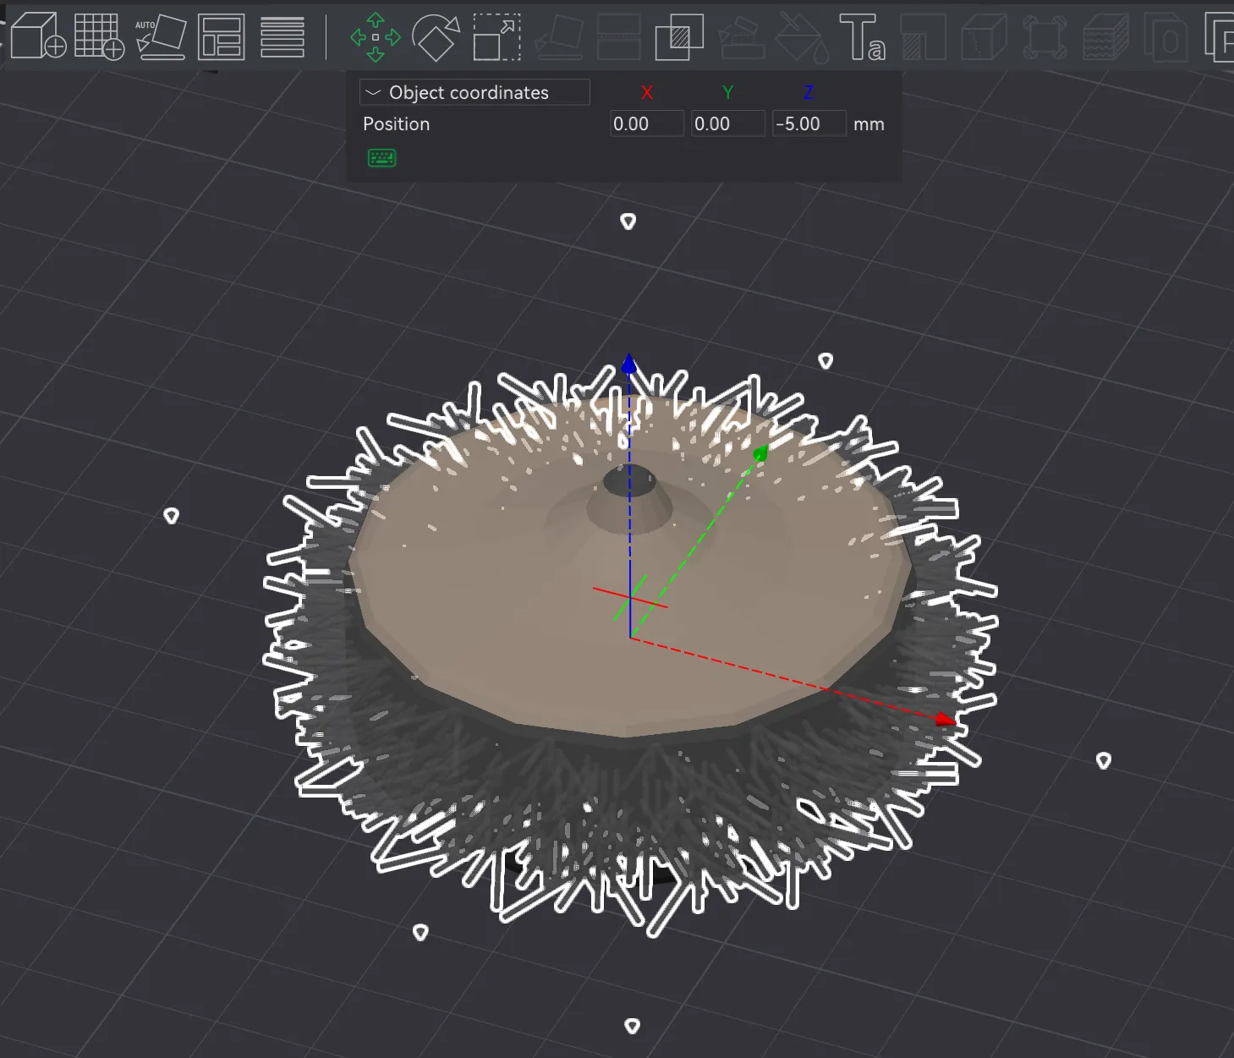This screenshot has height=1058, width=1234.
Task: Open the variable layer height tool
Action: pyautogui.click(x=282, y=36)
